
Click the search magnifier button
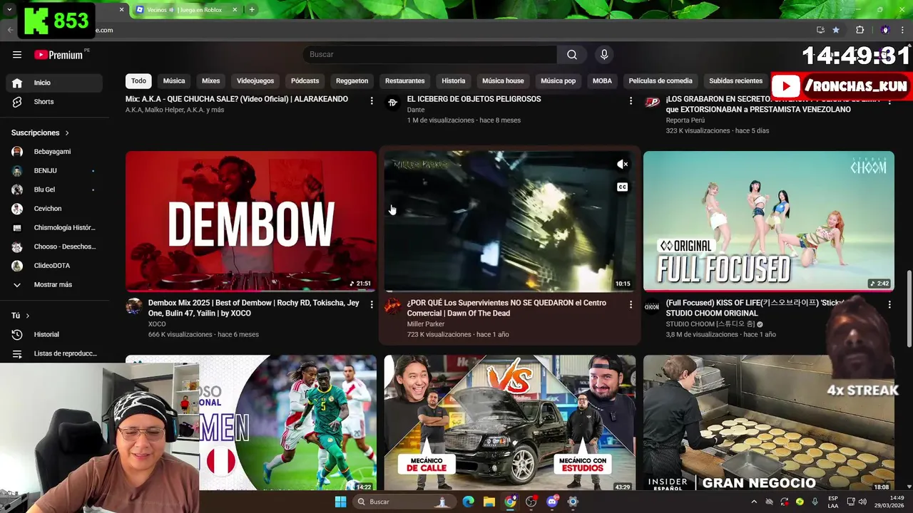coord(572,55)
